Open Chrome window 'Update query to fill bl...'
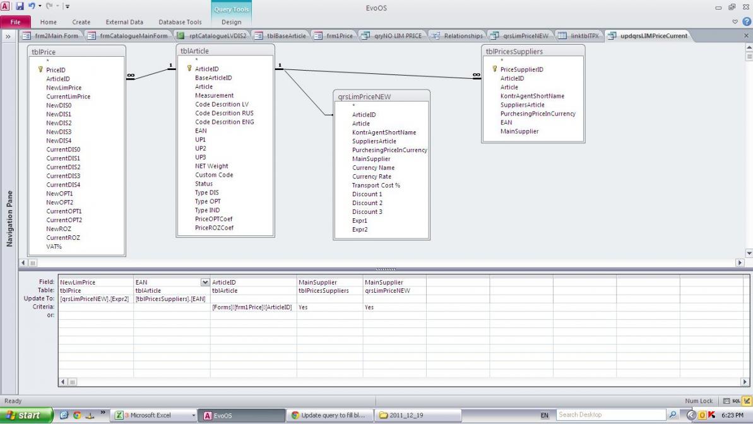Screen dimensions: 753x424 (x=330, y=415)
